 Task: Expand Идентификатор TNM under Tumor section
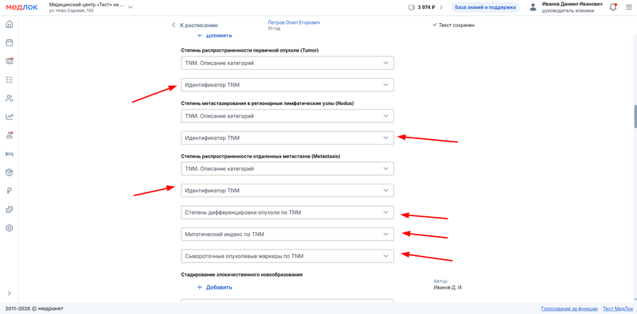pyautogui.click(x=287, y=85)
